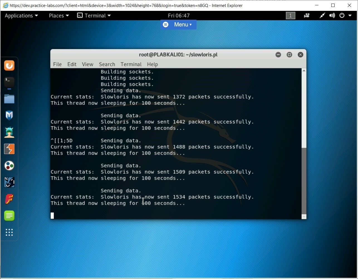Open the File menu in the terminal window
Viewport: 358px width, 279px height.
click(x=57, y=64)
